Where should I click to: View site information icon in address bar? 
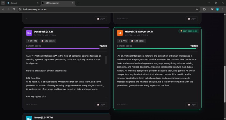(20, 9)
